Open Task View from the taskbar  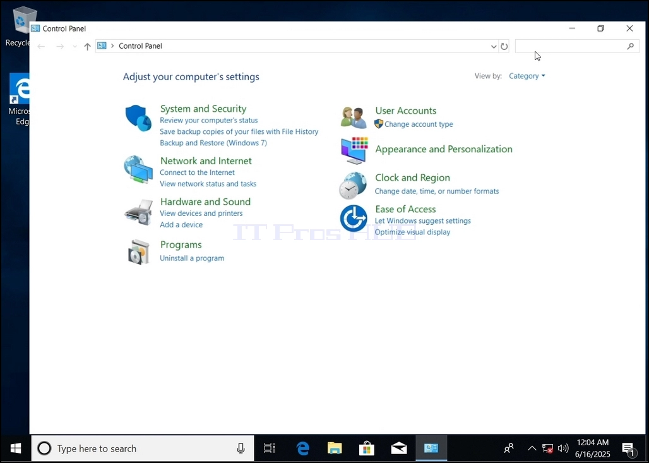click(x=270, y=448)
